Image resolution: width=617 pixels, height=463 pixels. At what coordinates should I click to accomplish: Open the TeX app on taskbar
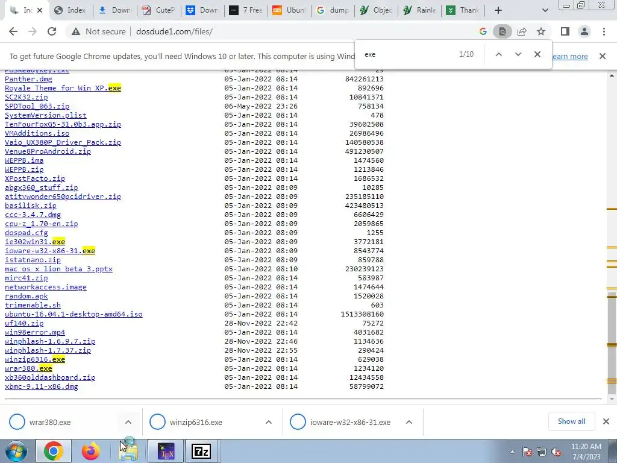point(166,451)
